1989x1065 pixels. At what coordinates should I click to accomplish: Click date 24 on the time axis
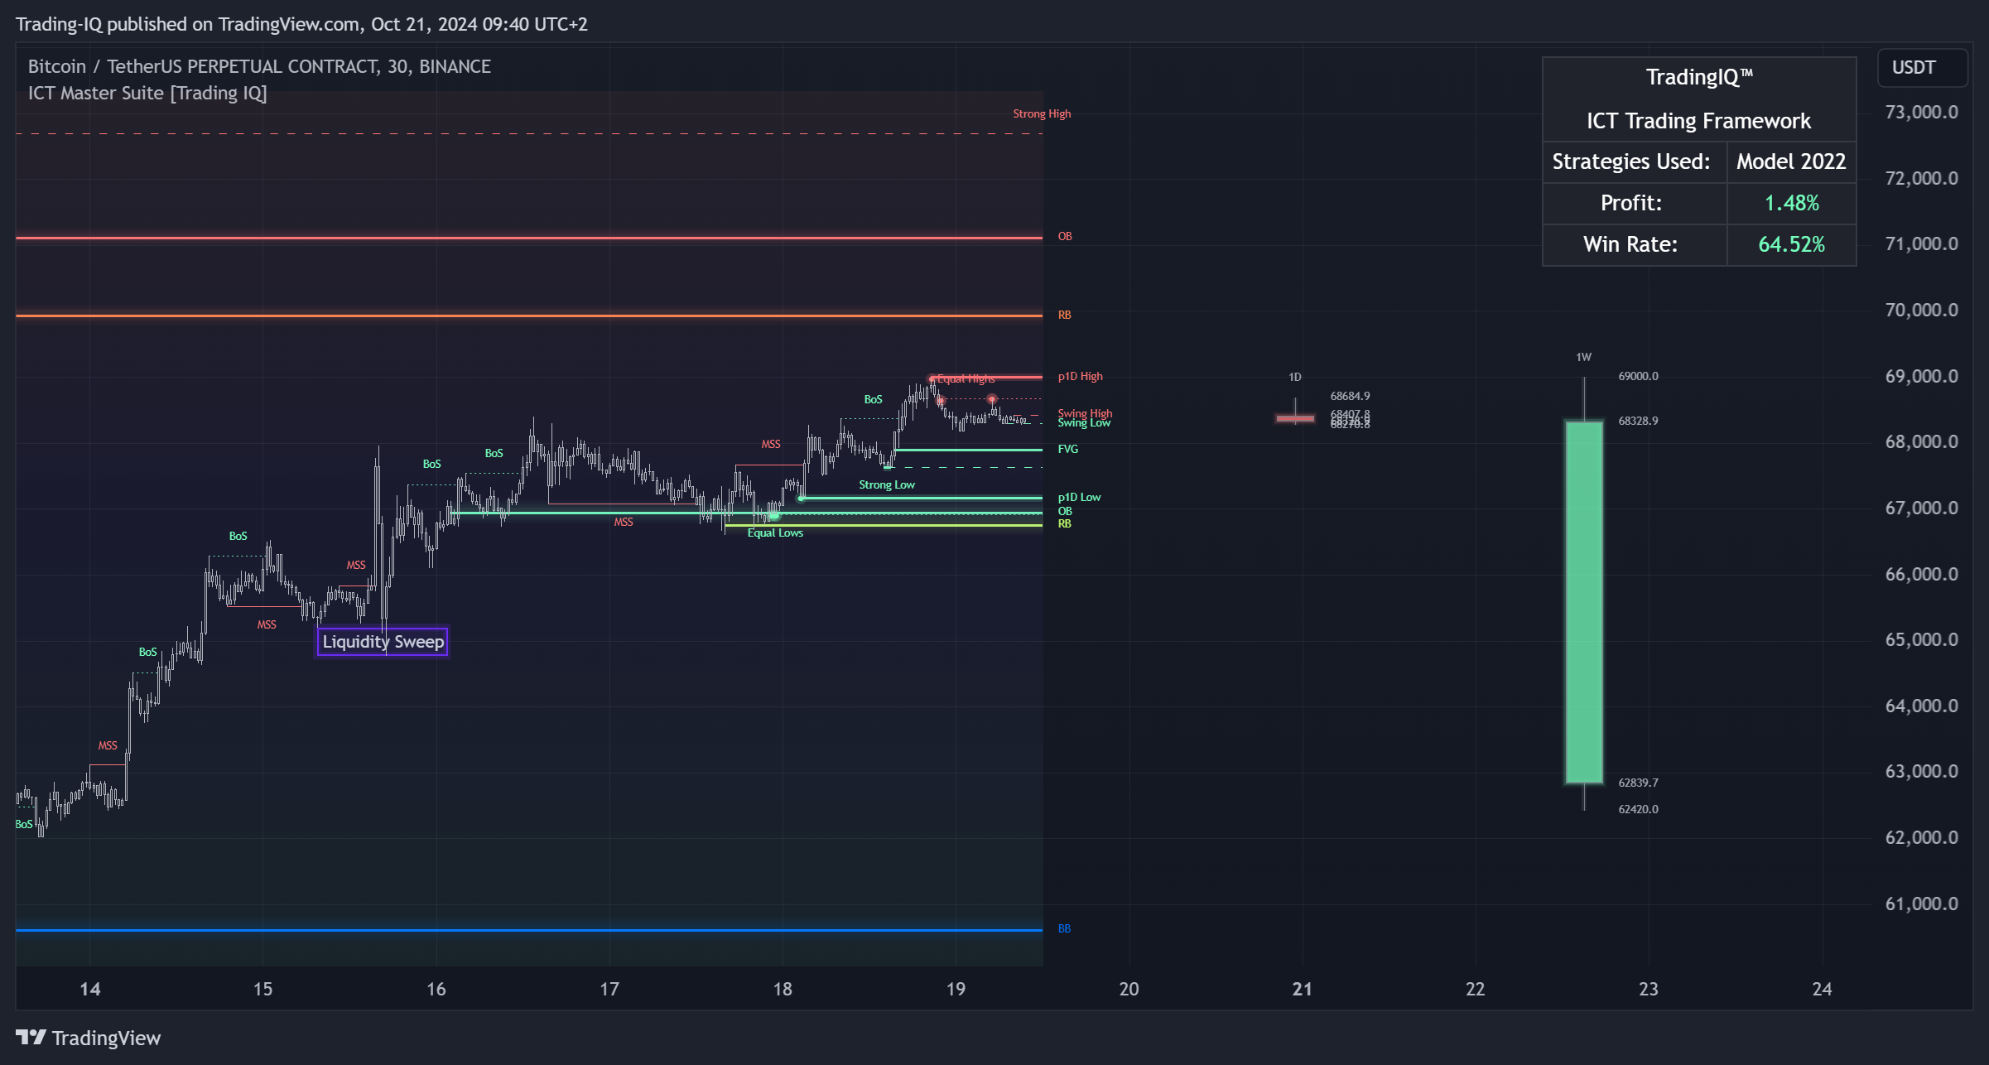[x=1822, y=989]
